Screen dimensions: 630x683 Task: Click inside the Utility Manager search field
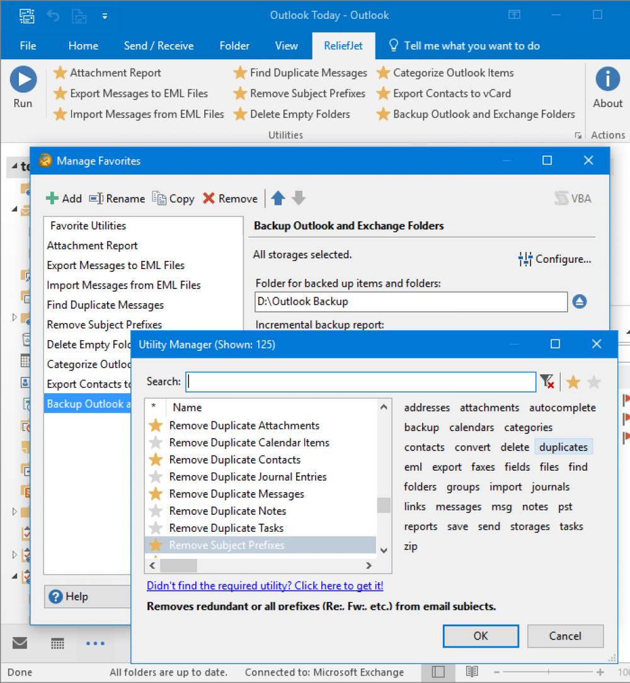coord(359,381)
